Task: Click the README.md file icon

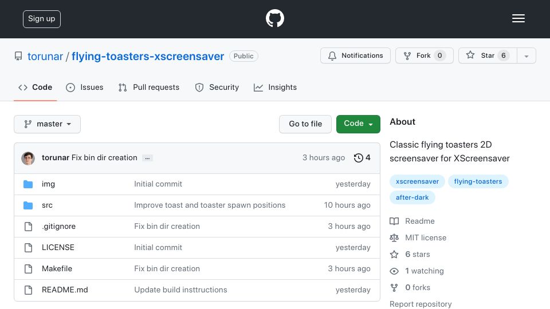Action: coord(29,290)
